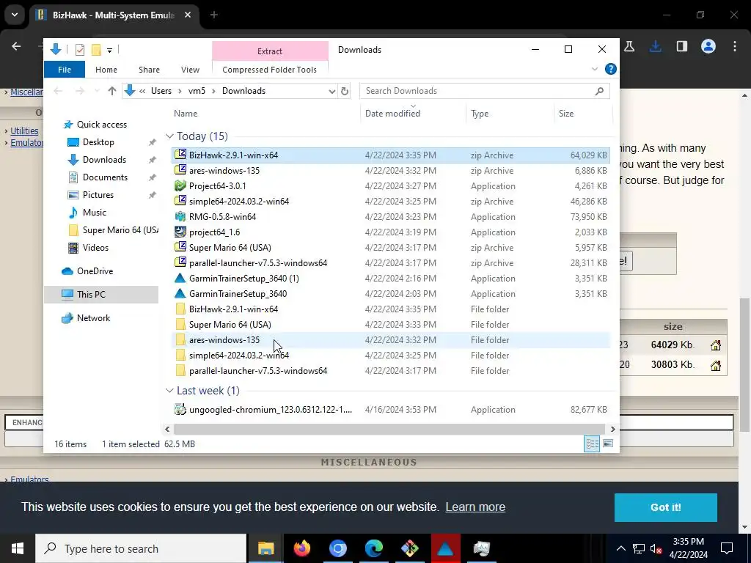Select Network in navigation pane
The width and height of the screenshot is (751, 563).
(x=93, y=318)
